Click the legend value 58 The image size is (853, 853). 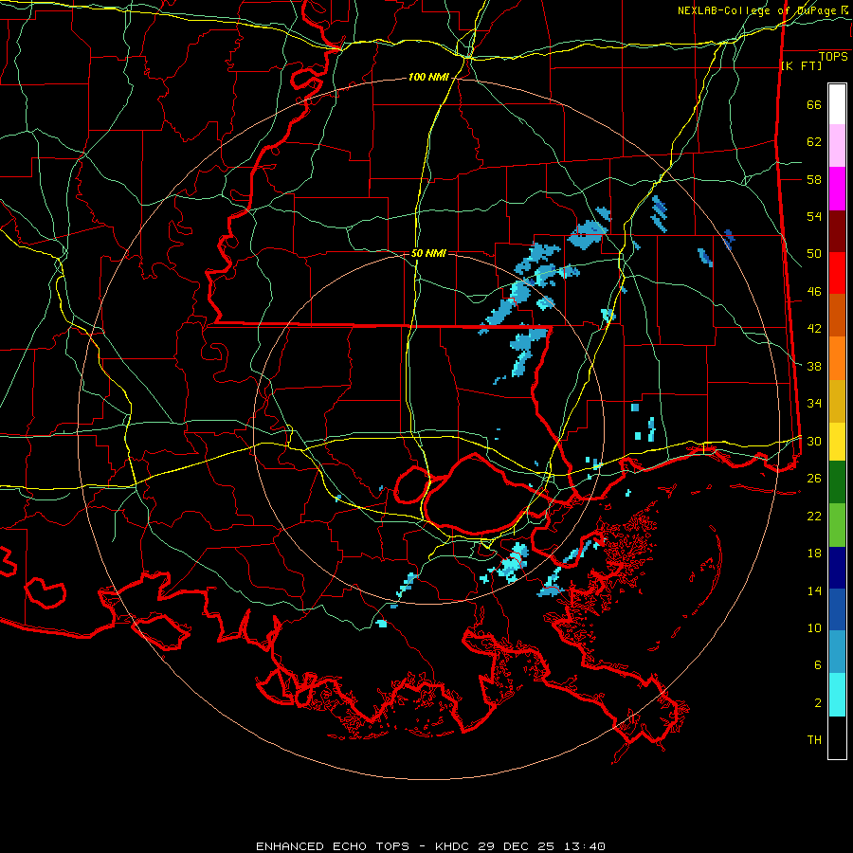814,179
